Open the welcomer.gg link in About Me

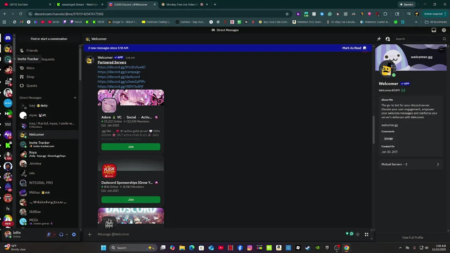tap(390, 125)
